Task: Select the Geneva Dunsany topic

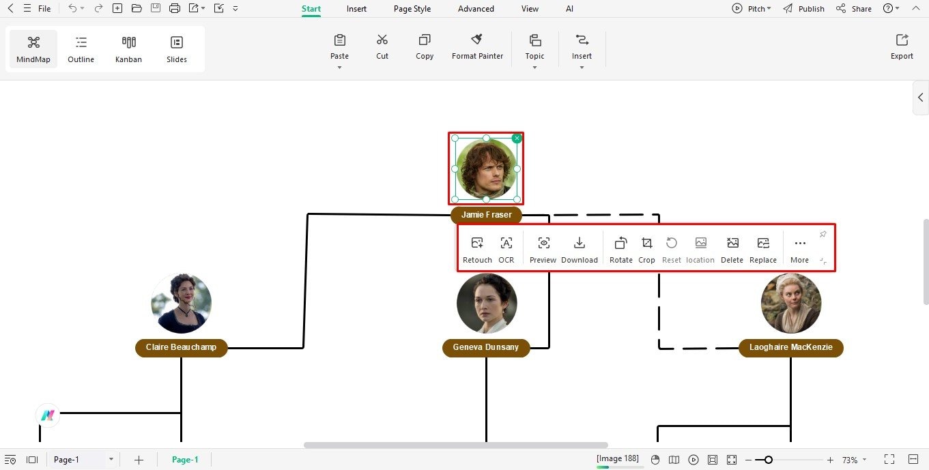Action: pos(486,347)
